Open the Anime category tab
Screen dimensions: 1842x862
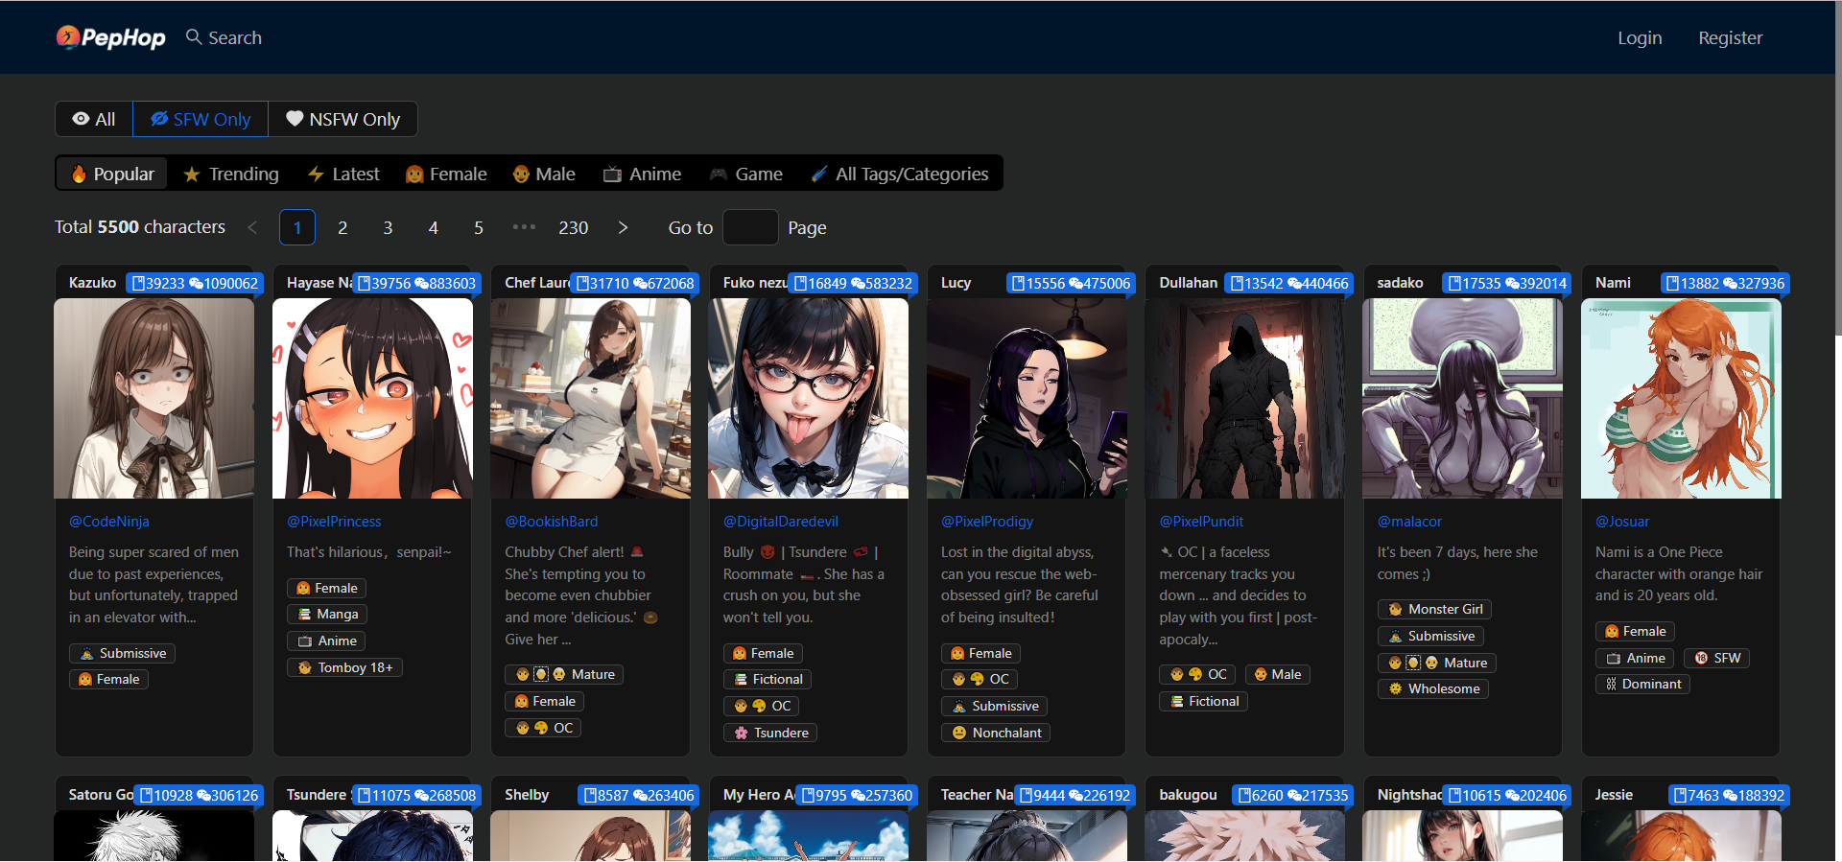(x=642, y=174)
